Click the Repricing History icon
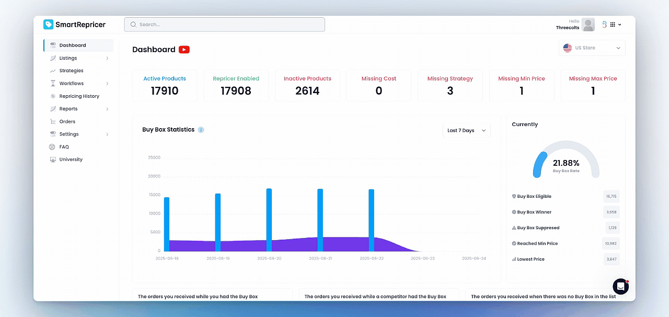This screenshot has height=317, width=669. tap(53, 96)
